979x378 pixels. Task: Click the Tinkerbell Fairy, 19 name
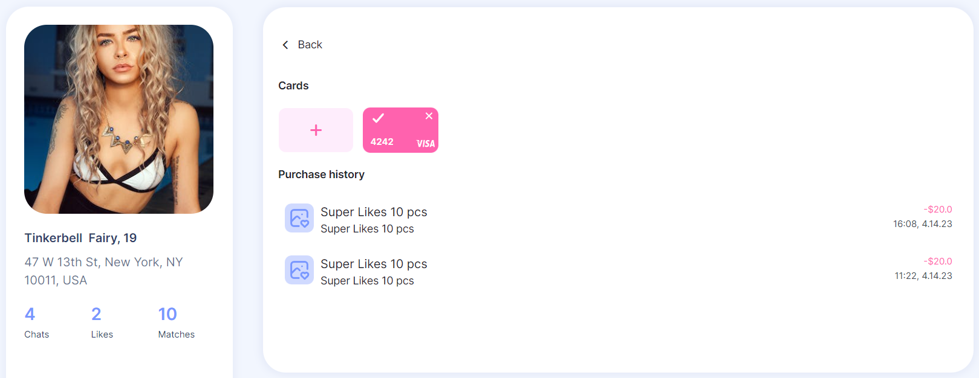point(80,238)
